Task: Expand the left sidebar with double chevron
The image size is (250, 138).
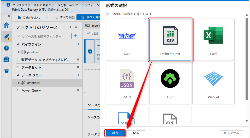Action: (x=9, y=16)
